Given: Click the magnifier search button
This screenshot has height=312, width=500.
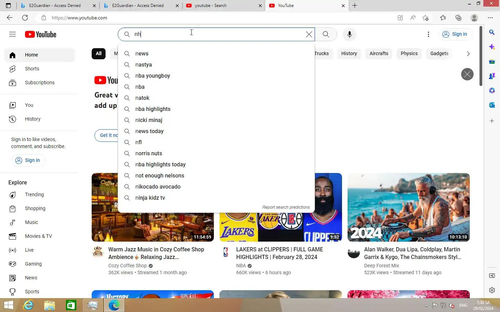Looking at the screenshot, I should click(326, 34).
